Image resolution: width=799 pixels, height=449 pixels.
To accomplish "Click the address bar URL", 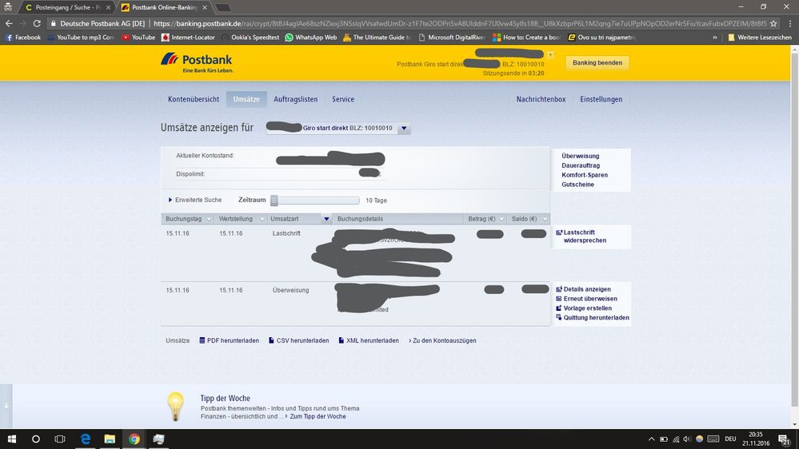I will [x=460, y=23].
